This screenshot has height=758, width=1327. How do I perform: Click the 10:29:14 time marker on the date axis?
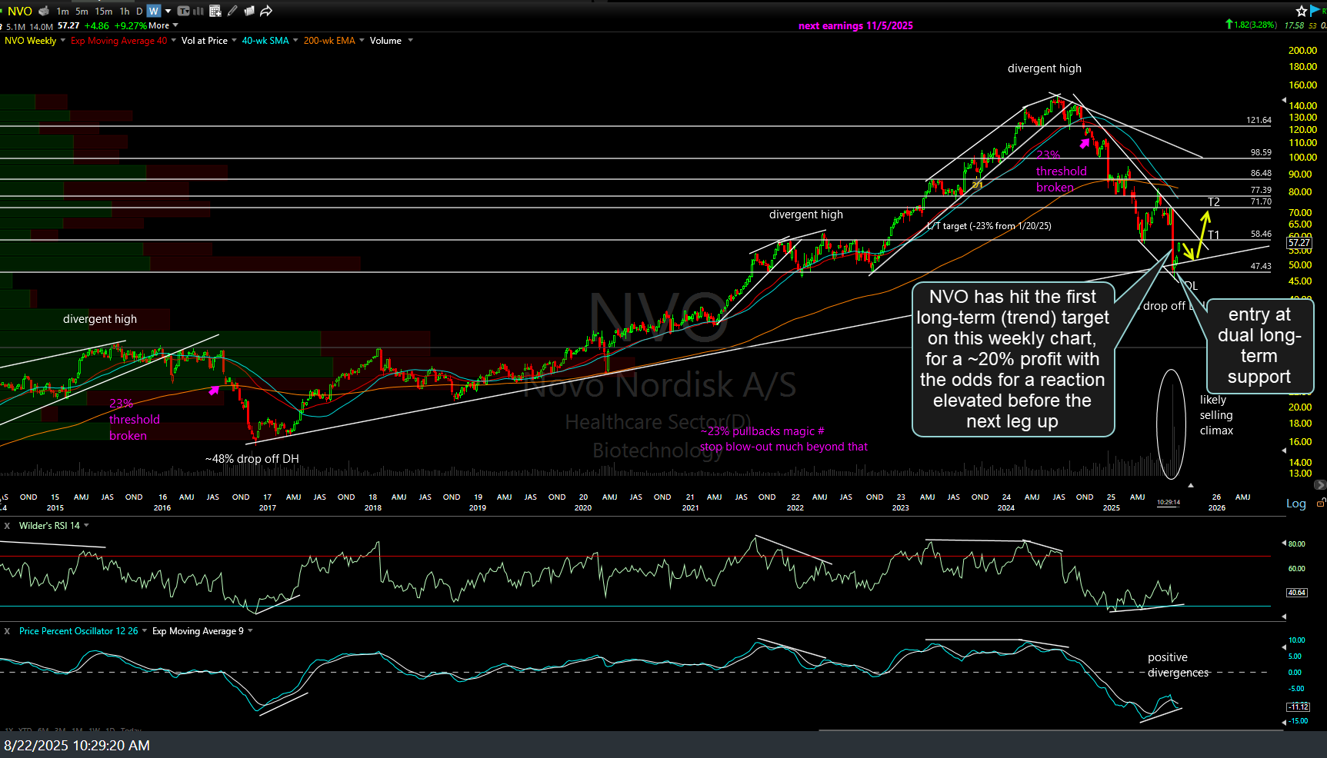[x=1169, y=502]
